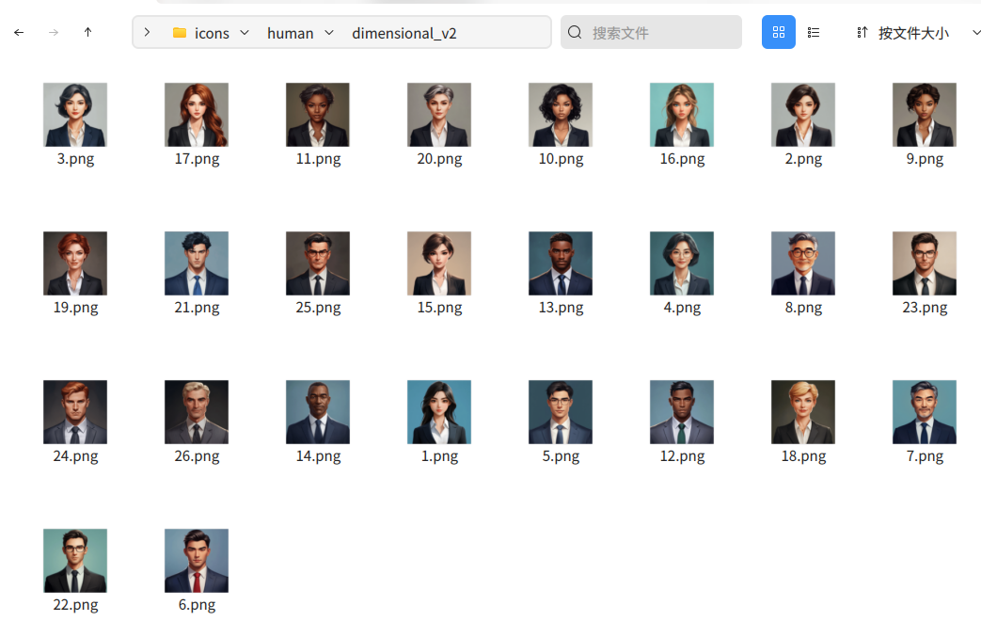The height and width of the screenshot is (621, 981).
Task: Click the file name 5.png
Action: (x=562, y=456)
